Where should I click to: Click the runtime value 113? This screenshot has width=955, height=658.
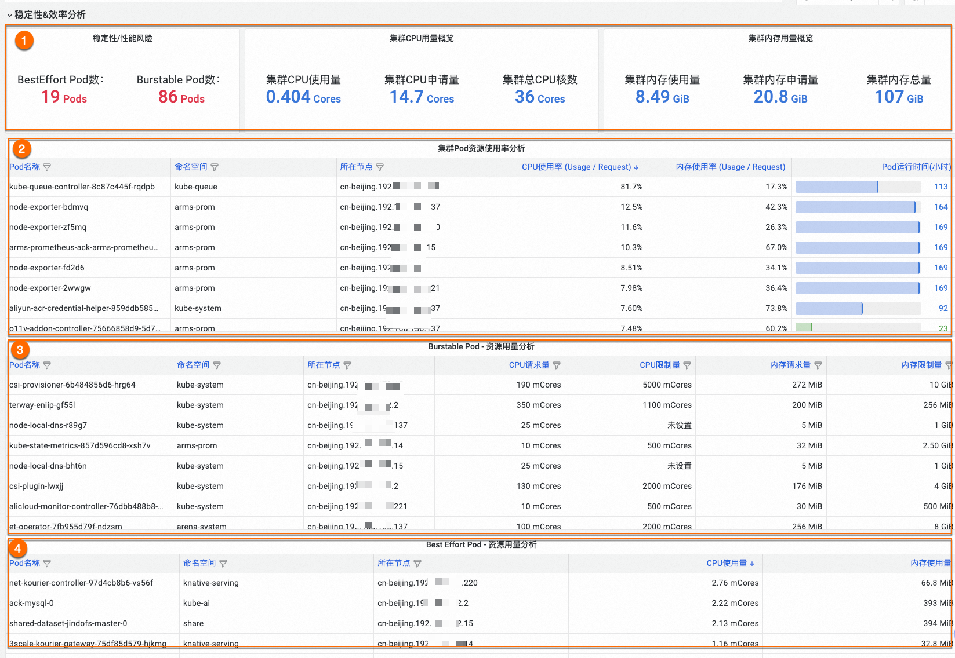pos(941,187)
